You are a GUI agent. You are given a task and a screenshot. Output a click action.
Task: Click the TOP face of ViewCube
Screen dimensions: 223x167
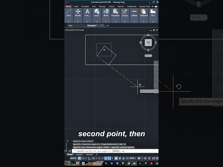pyautogui.click(x=148, y=42)
